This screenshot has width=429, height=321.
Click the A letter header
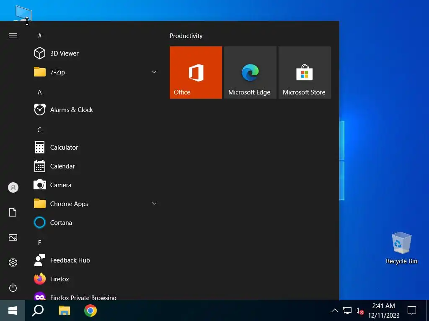coord(40,92)
